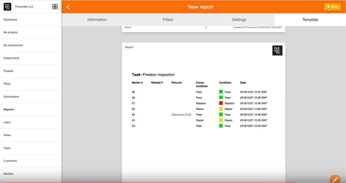
Task: Click the orange pencil edit button
Action: 335,179
